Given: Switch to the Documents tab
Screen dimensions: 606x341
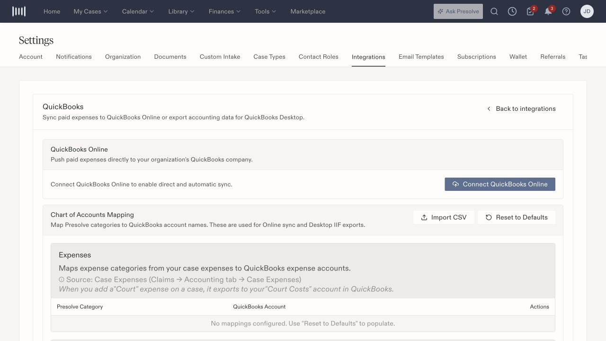Looking at the screenshot, I should coord(170,57).
